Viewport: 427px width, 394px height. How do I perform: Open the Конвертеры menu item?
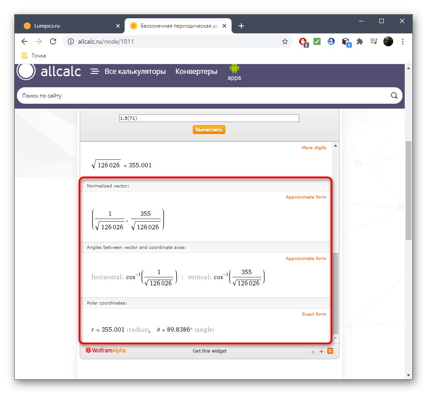[196, 71]
